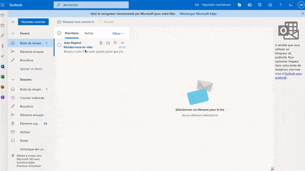Open the JM account avatar
Screen dimensions: 305x171
(x=301, y=5)
